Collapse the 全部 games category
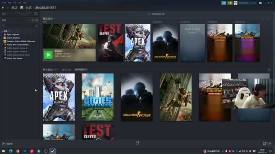Screen dimensions: 275x154 [x=2, y=31]
